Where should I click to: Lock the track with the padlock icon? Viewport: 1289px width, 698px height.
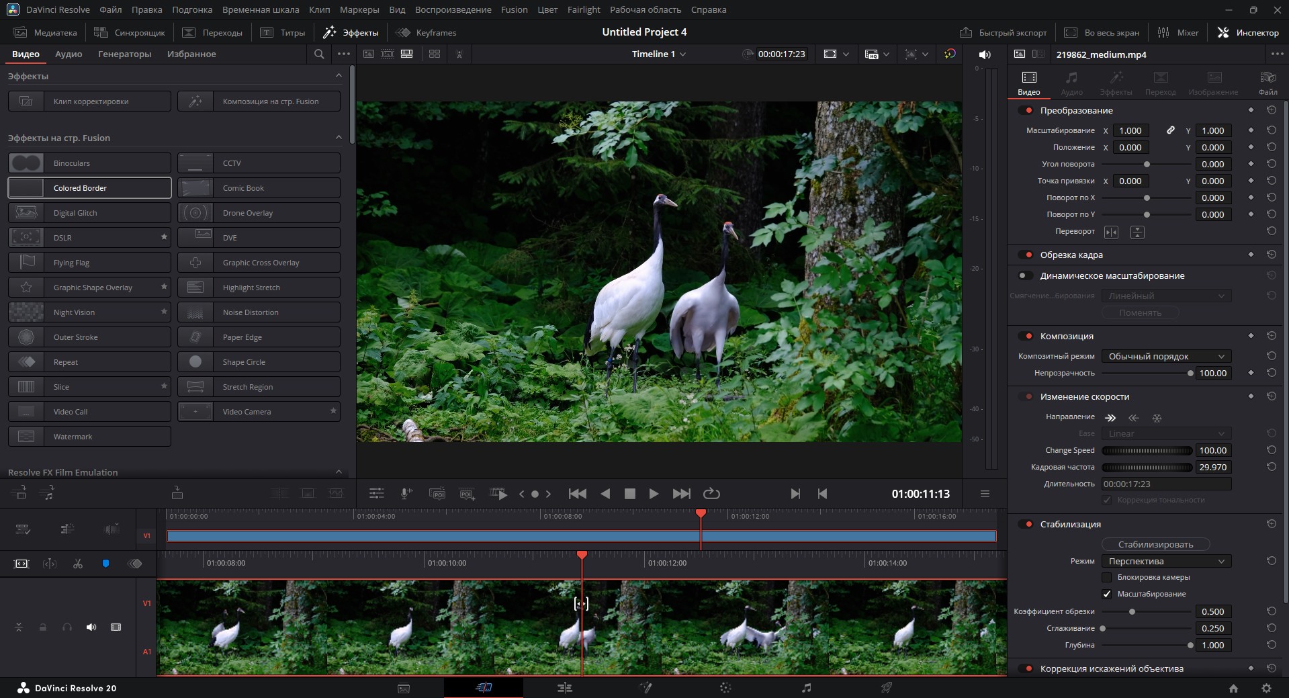43,627
